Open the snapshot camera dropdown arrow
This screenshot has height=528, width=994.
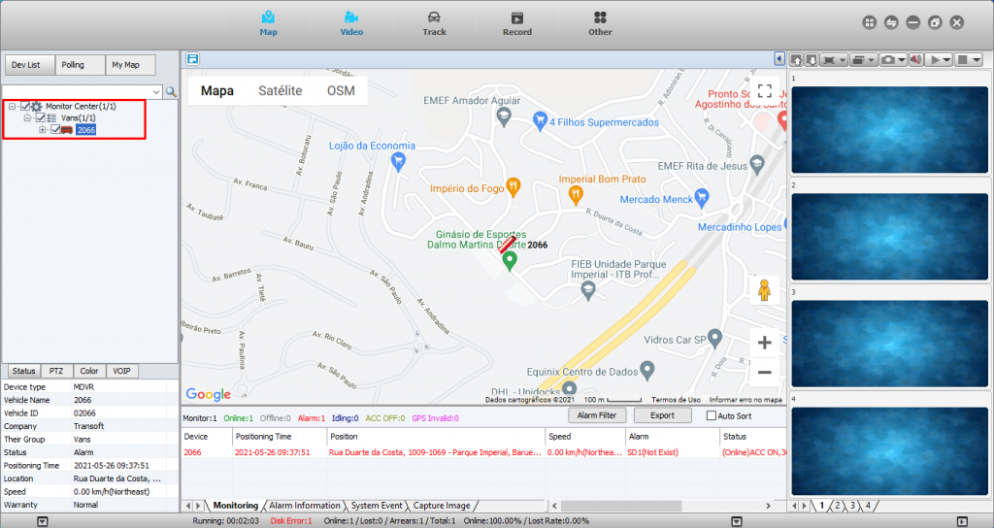(x=902, y=60)
